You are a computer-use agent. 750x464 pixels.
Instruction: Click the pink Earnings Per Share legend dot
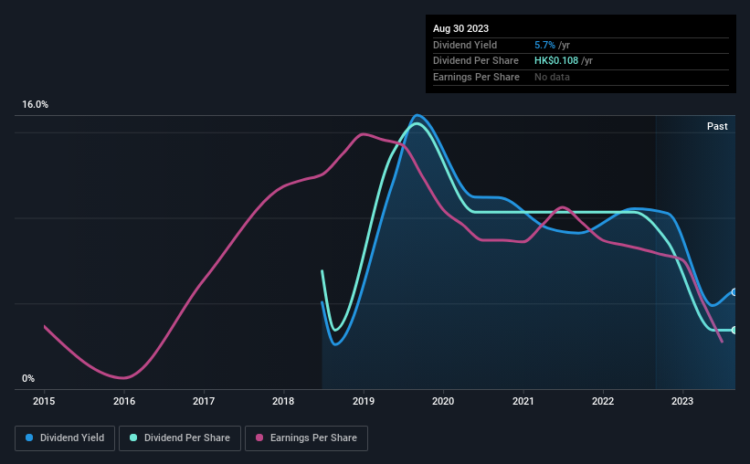(258, 438)
